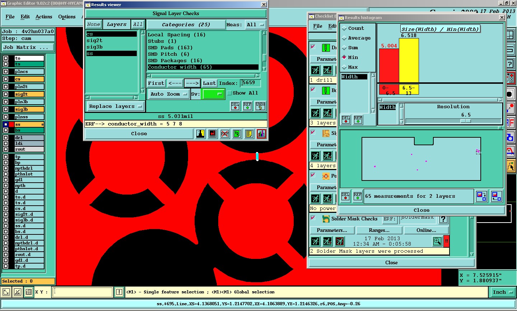Viewport: 517px width, 311px height.
Task: Toggle visibility box for layer sig3b
Action: [5, 109]
